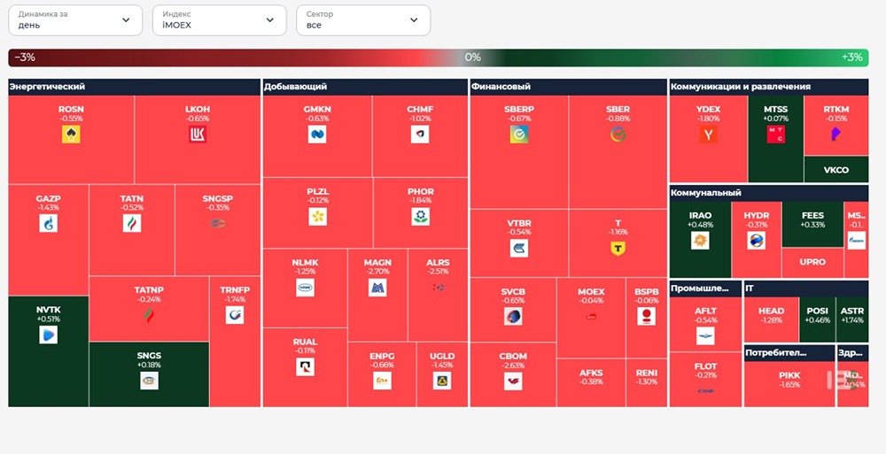This screenshot has width=886, height=454.
Task: Click the Gazprom logo in GAZP tile
Action: coord(49,223)
